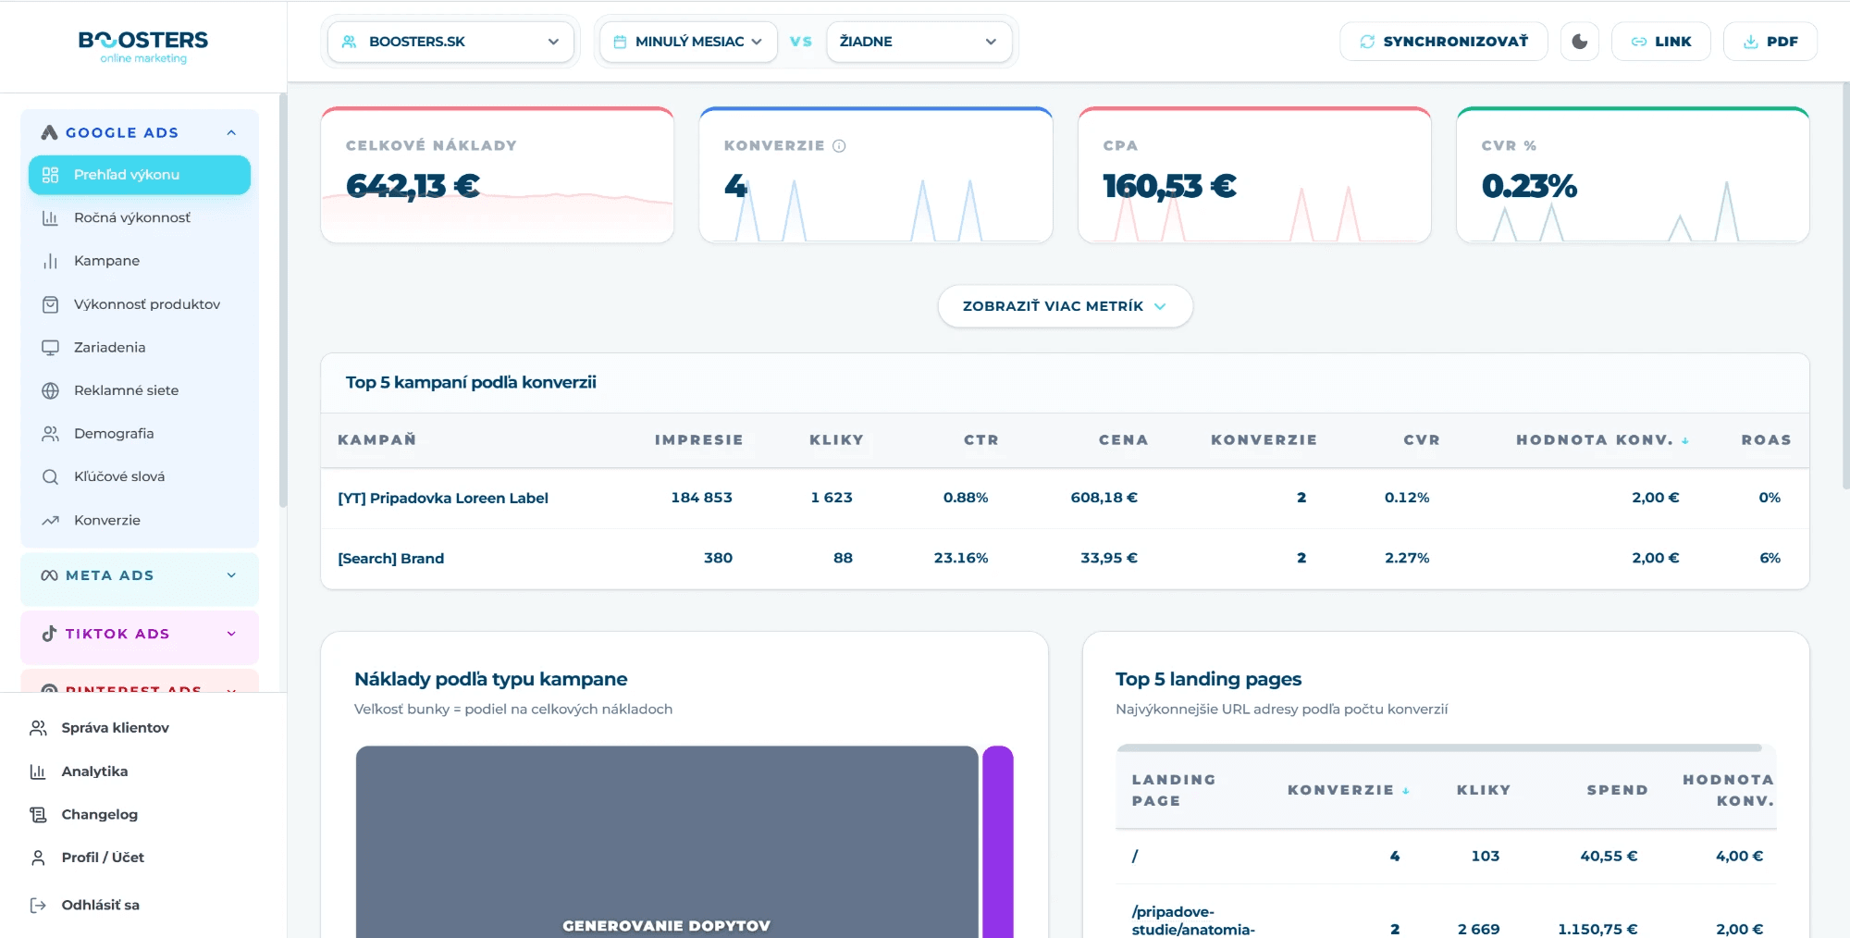This screenshot has height=938, width=1850.
Task: Click the Demografia people icon
Action: (50, 434)
